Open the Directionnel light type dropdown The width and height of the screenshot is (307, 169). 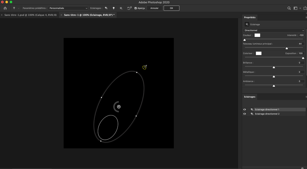pos(274,30)
